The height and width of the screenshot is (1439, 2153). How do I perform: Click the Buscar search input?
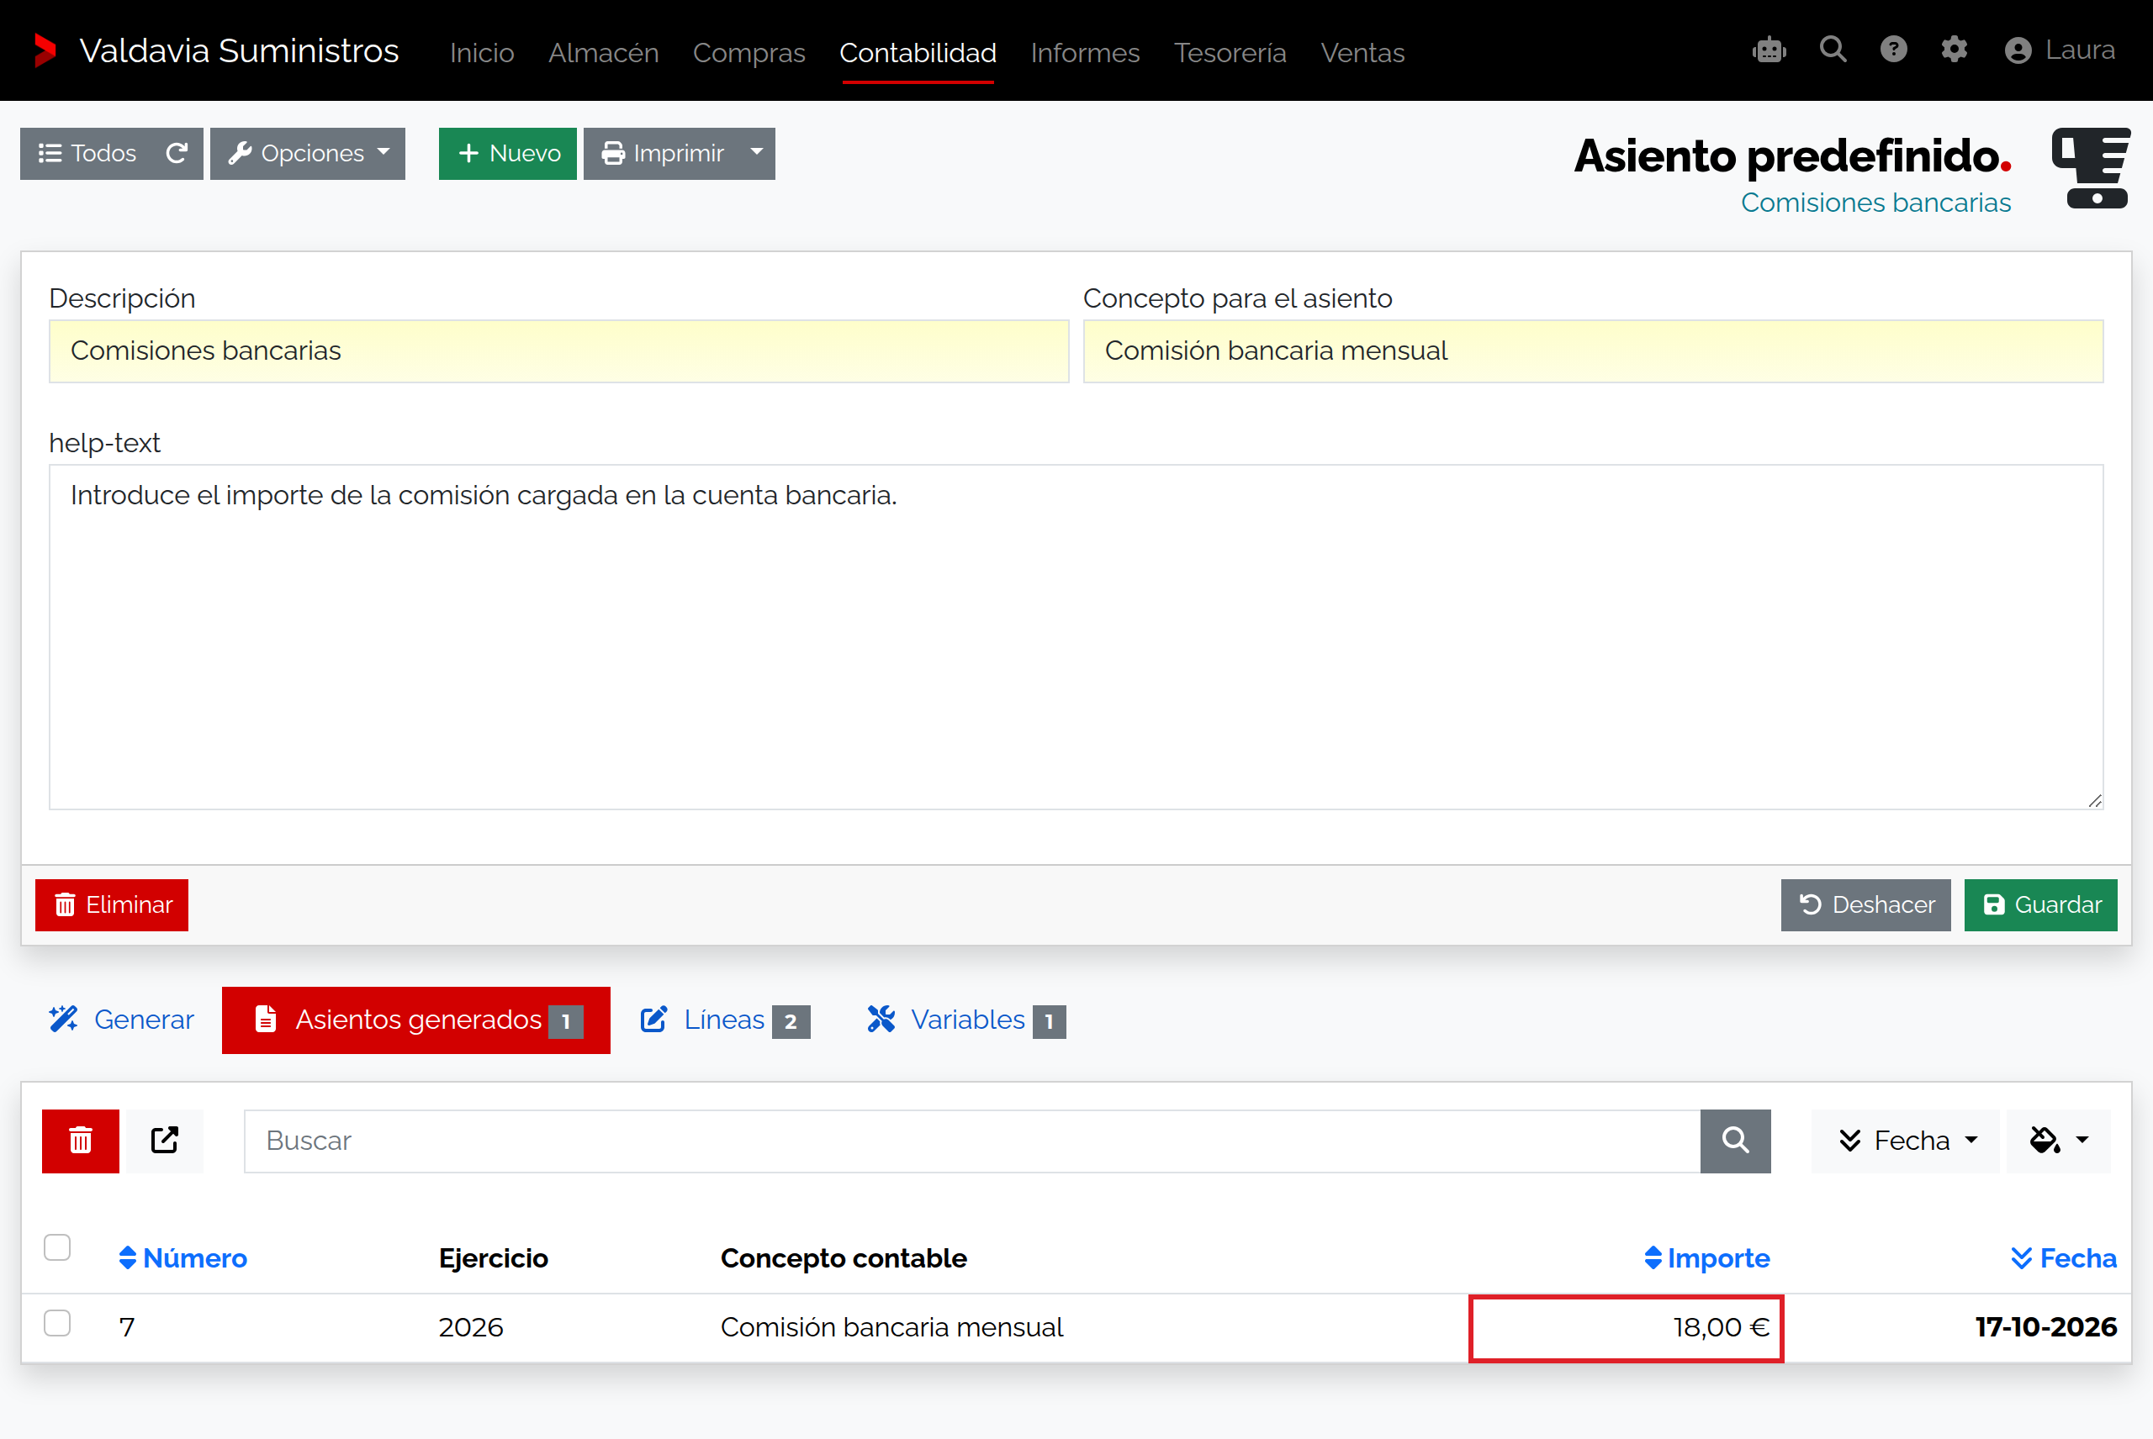click(x=972, y=1141)
